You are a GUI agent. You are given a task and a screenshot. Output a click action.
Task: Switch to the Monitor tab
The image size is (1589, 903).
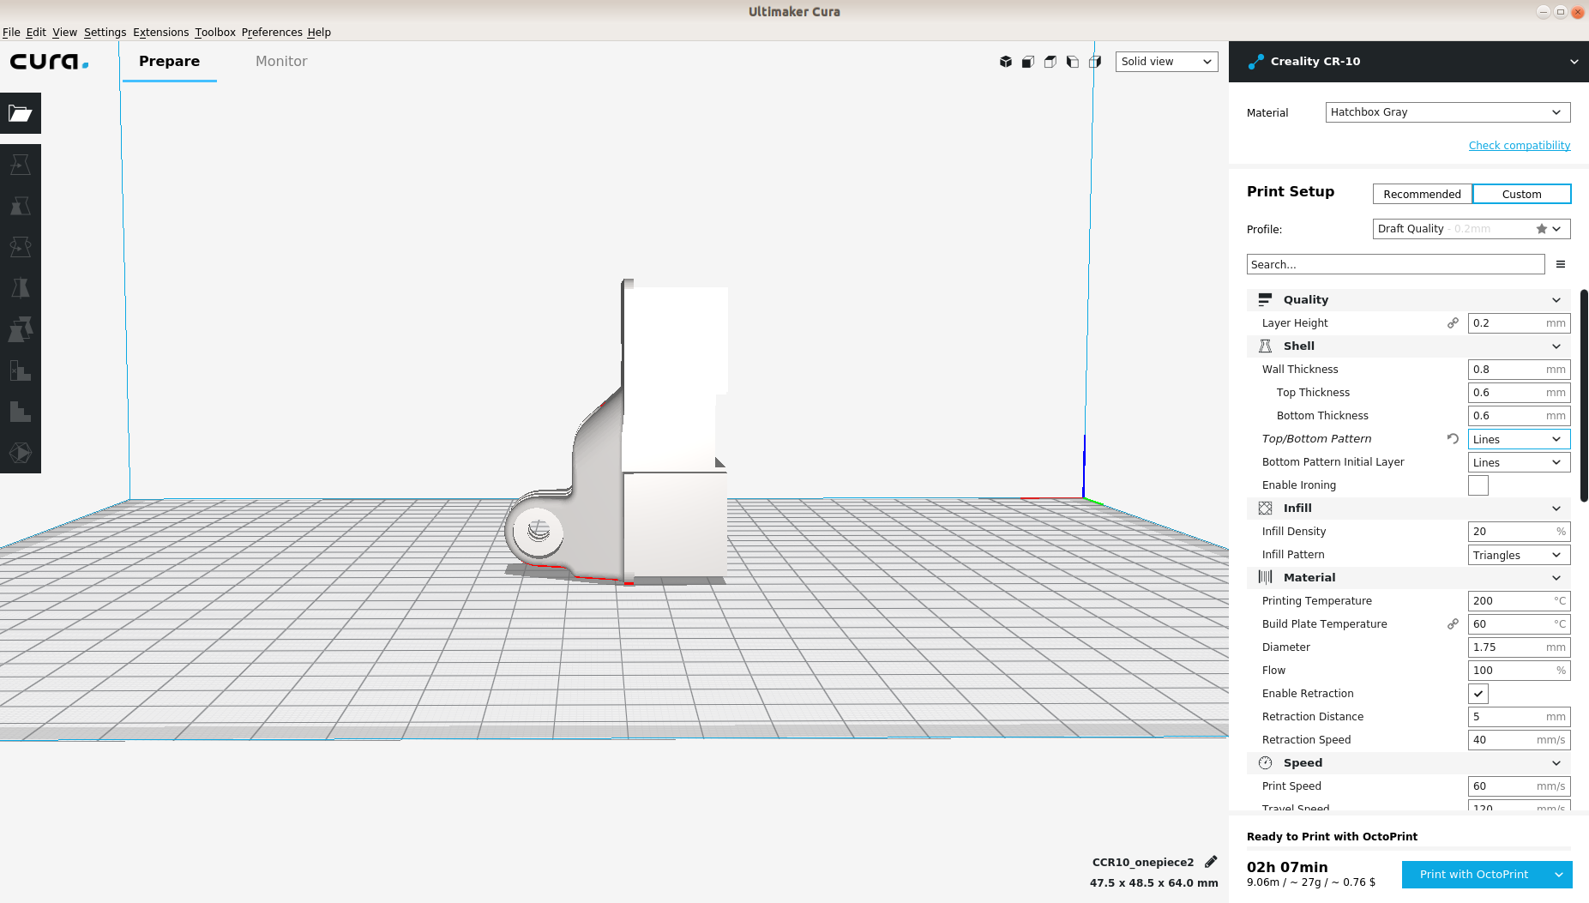[281, 62]
